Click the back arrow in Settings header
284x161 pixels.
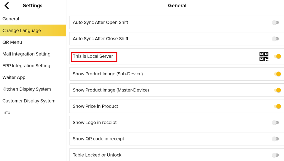coord(7,6)
